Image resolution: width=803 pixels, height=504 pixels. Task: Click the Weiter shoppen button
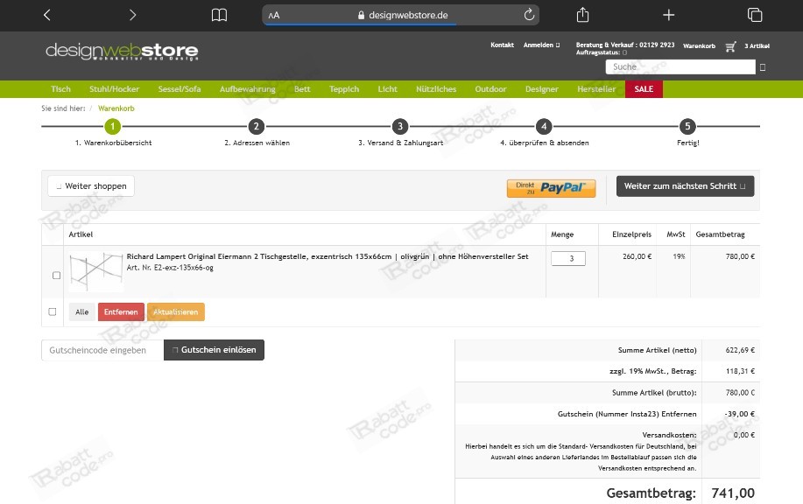click(91, 186)
